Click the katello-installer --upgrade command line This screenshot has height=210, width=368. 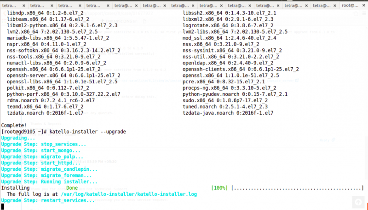[87, 132]
